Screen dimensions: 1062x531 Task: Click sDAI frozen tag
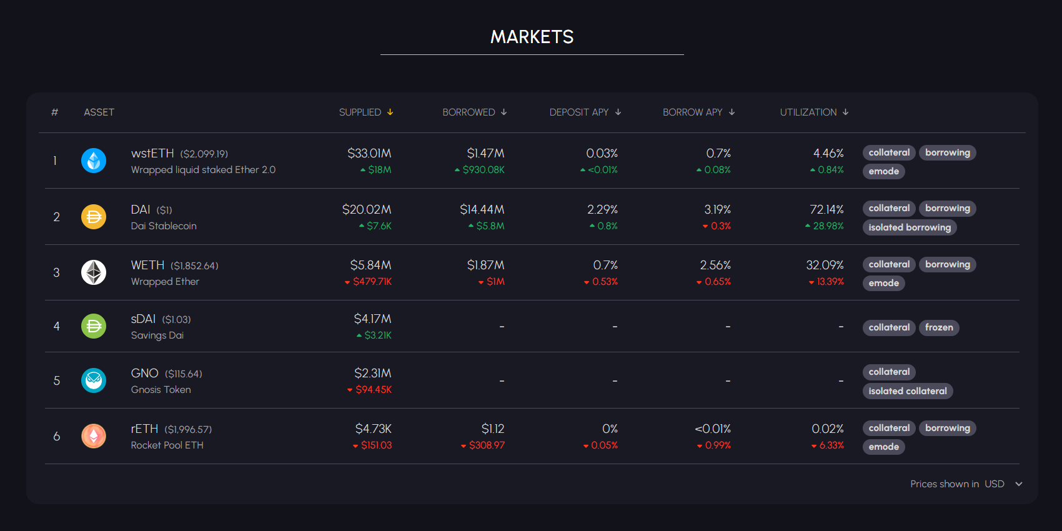939,327
